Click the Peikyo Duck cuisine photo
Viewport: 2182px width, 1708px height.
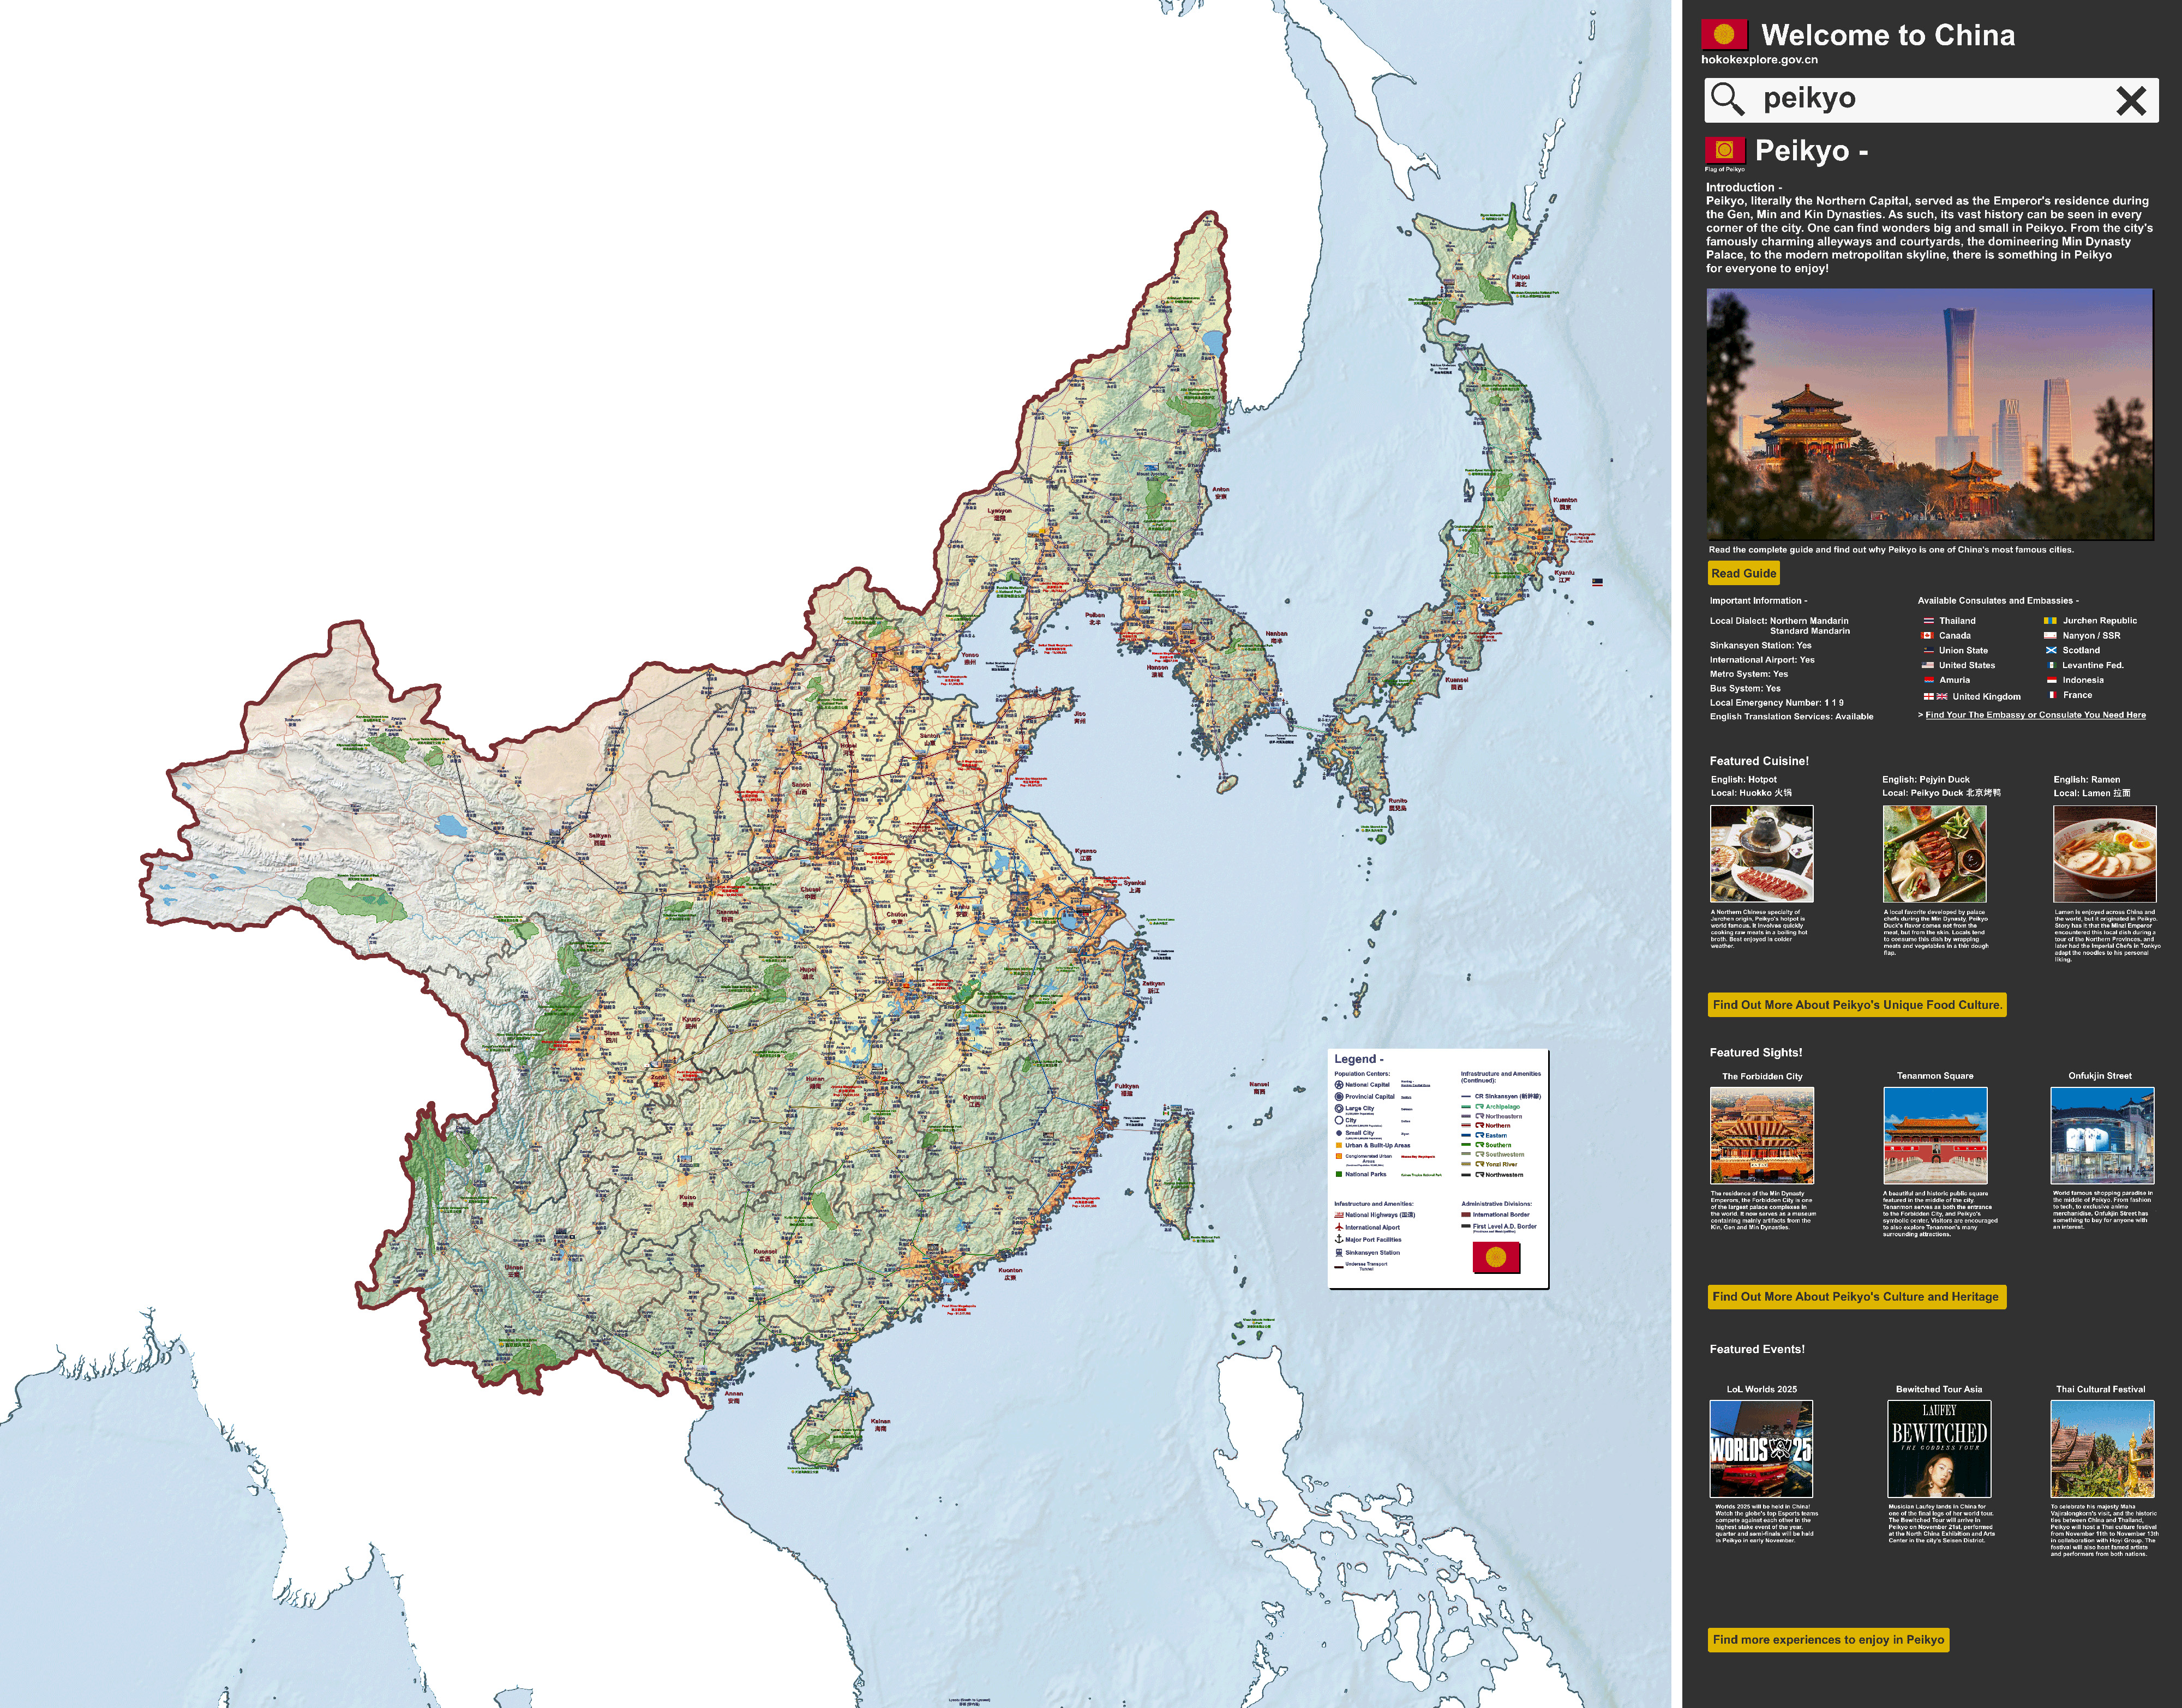click(1934, 854)
